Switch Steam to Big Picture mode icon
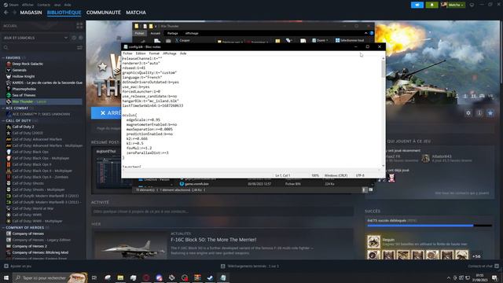The width and height of the screenshot is (503, 283). coord(472,5)
